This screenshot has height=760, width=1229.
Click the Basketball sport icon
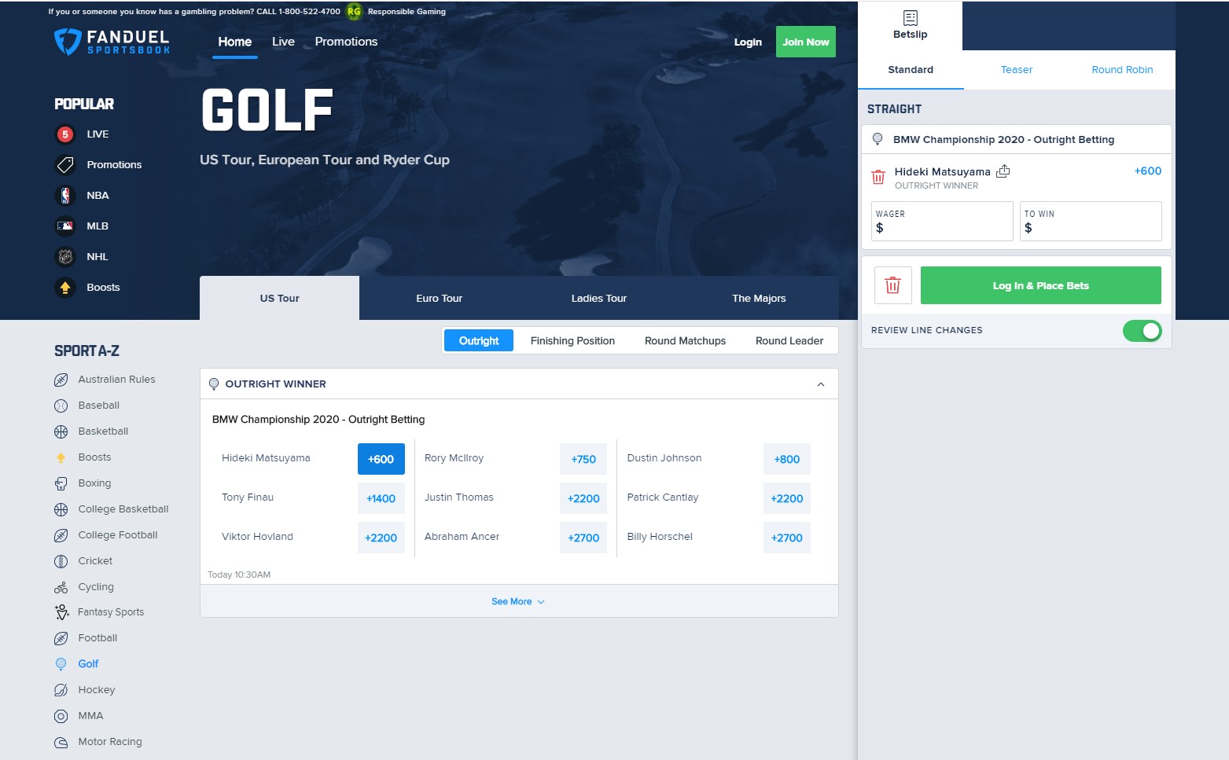(61, 431)
